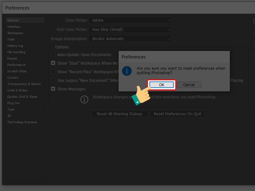This screenshot has width=255, height=191.
Task: Open the Performance preferences section
Action: point(16,65)
